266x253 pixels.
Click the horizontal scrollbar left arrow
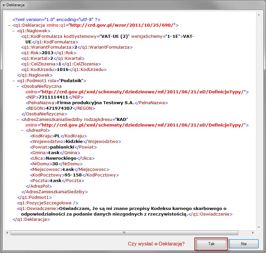[x=7, y=233]
